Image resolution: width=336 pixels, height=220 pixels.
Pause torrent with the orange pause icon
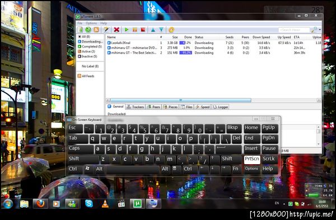[135, 30]
